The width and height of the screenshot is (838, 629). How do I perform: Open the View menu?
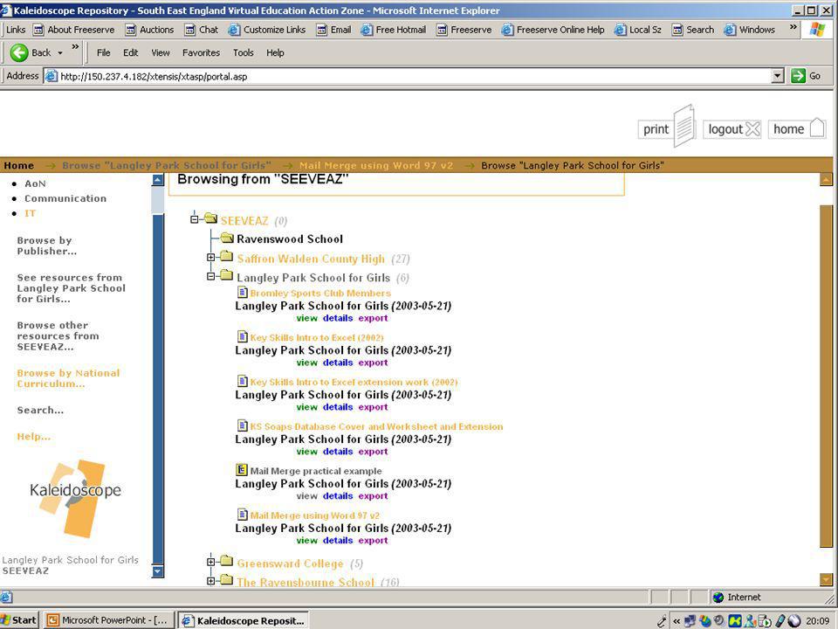(161, 52)
